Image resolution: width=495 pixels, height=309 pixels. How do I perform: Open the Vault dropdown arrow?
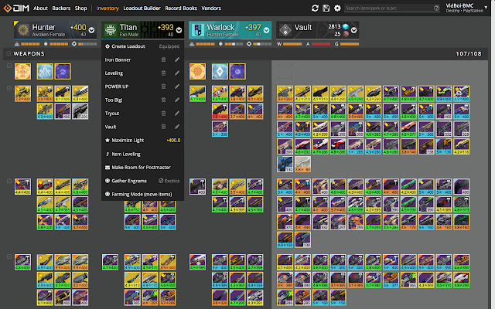[x=353, y=30]
